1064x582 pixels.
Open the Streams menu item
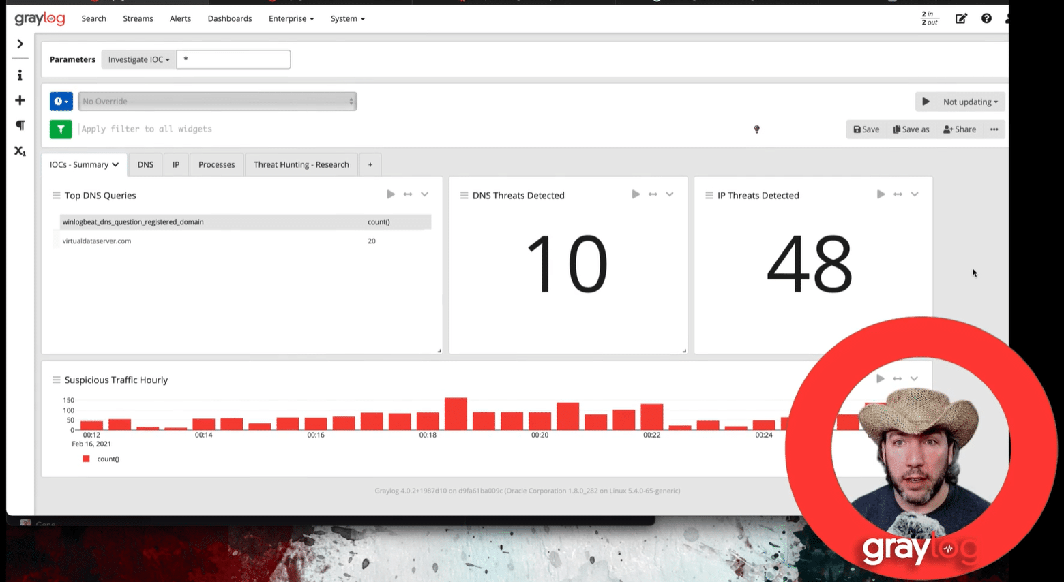138,18
